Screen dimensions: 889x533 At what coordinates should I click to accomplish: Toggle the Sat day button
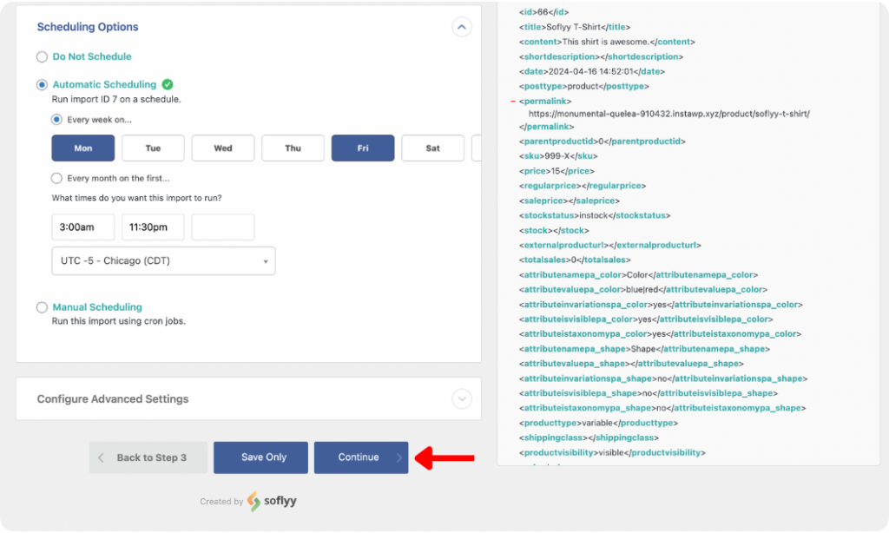point(432,148)
